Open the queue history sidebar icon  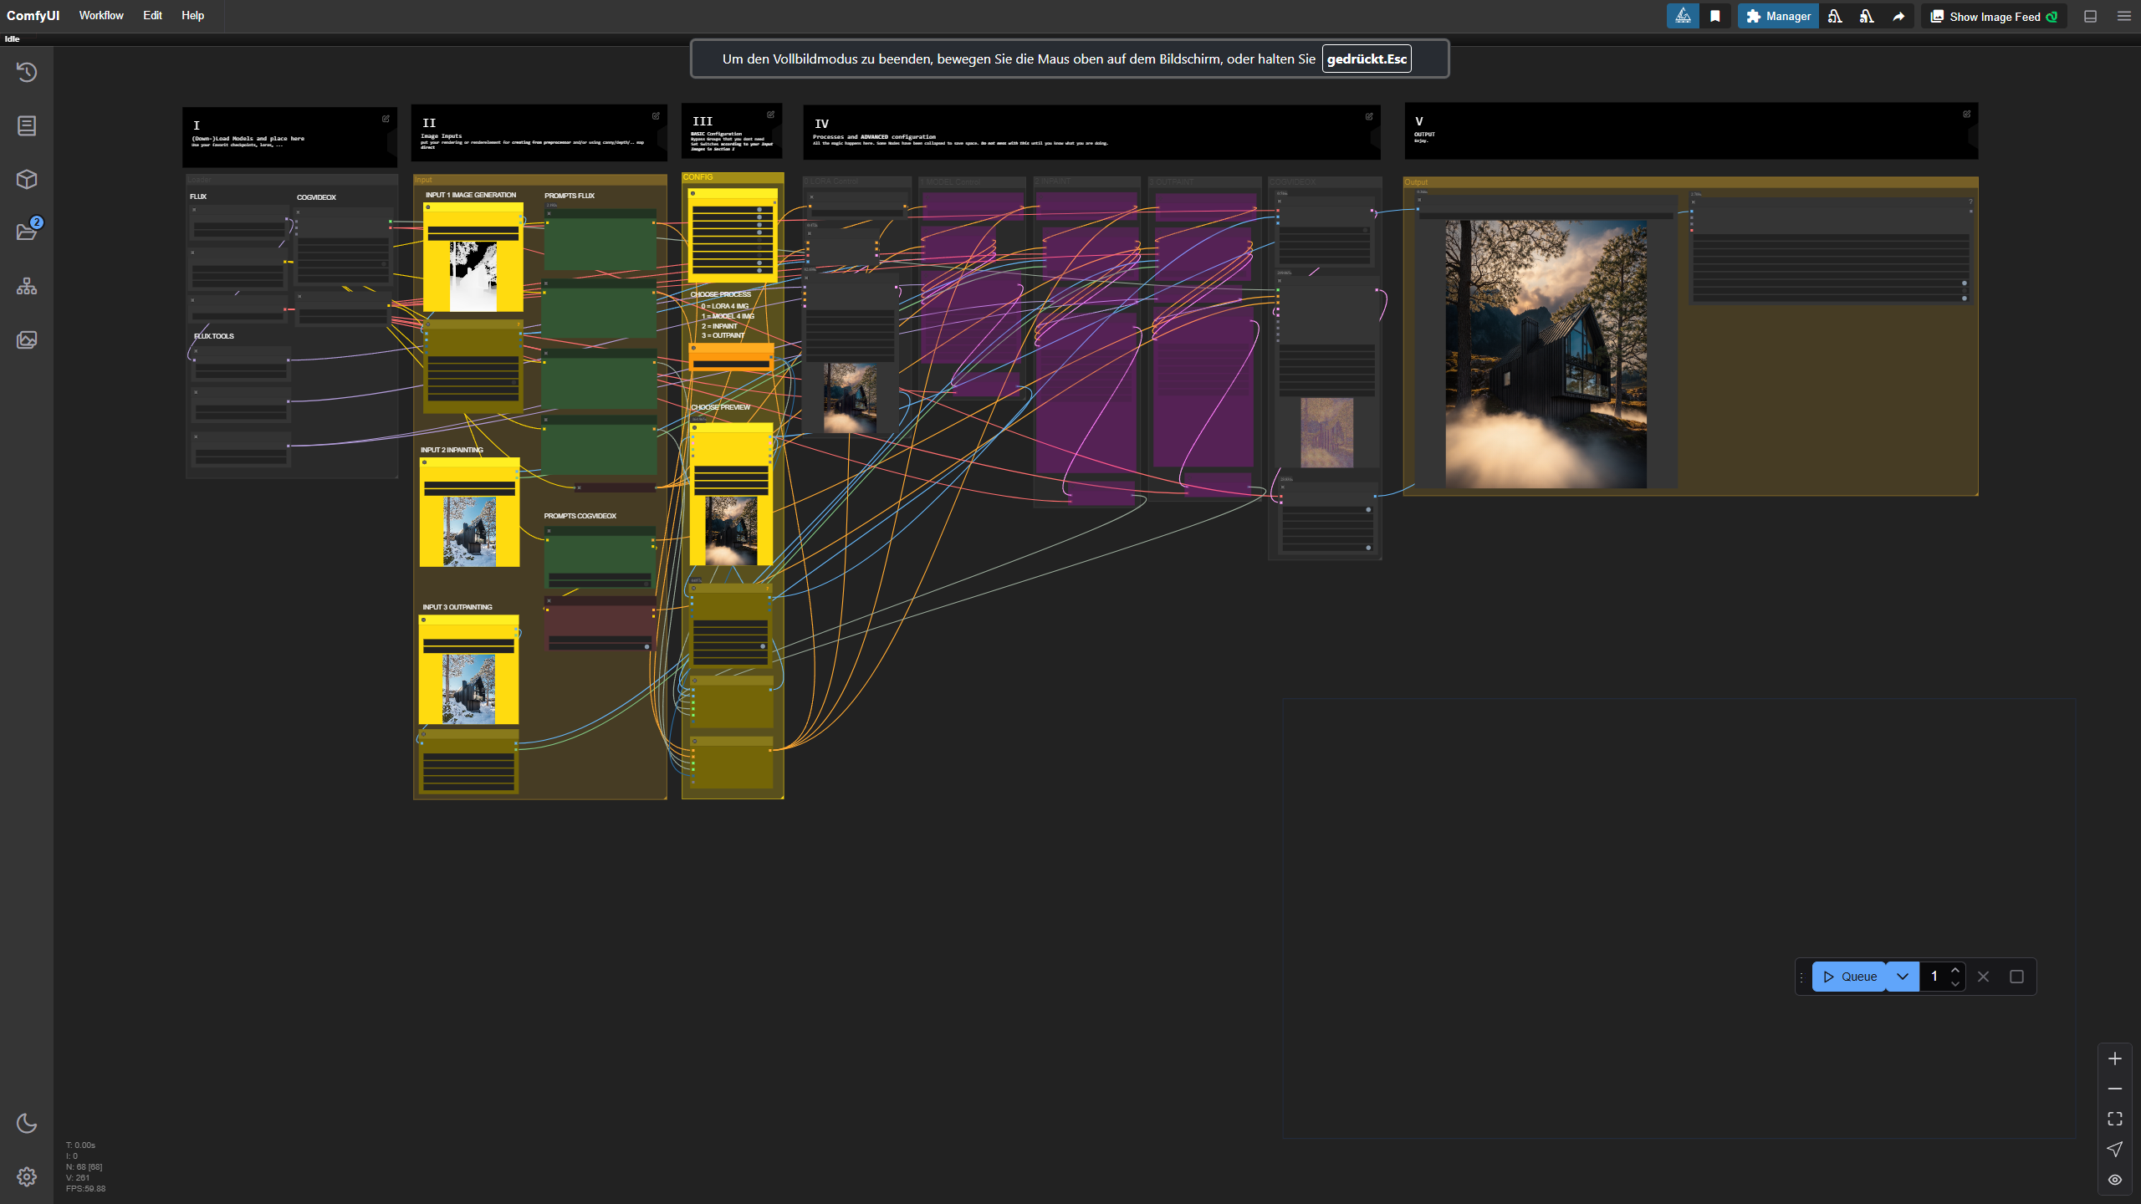pos(27,72)
